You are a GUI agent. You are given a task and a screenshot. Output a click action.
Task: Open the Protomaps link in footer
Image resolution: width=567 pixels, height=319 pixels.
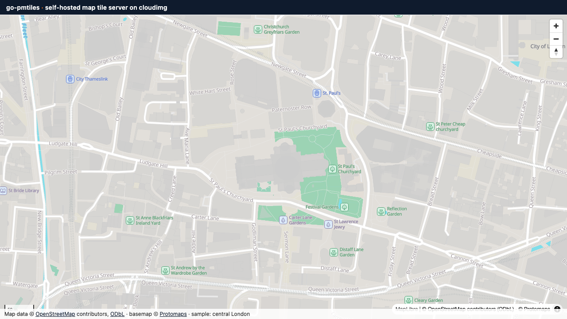173,314
